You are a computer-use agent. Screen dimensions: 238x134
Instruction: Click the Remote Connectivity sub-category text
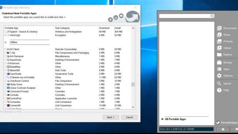66,49
